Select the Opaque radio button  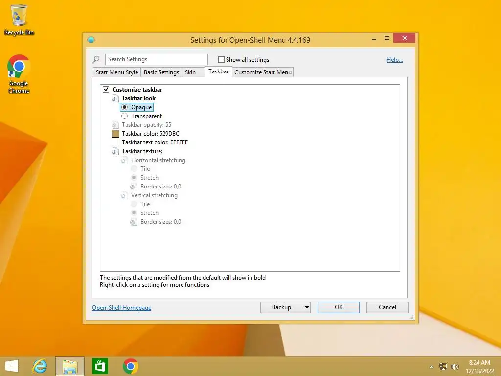point(125,107)
